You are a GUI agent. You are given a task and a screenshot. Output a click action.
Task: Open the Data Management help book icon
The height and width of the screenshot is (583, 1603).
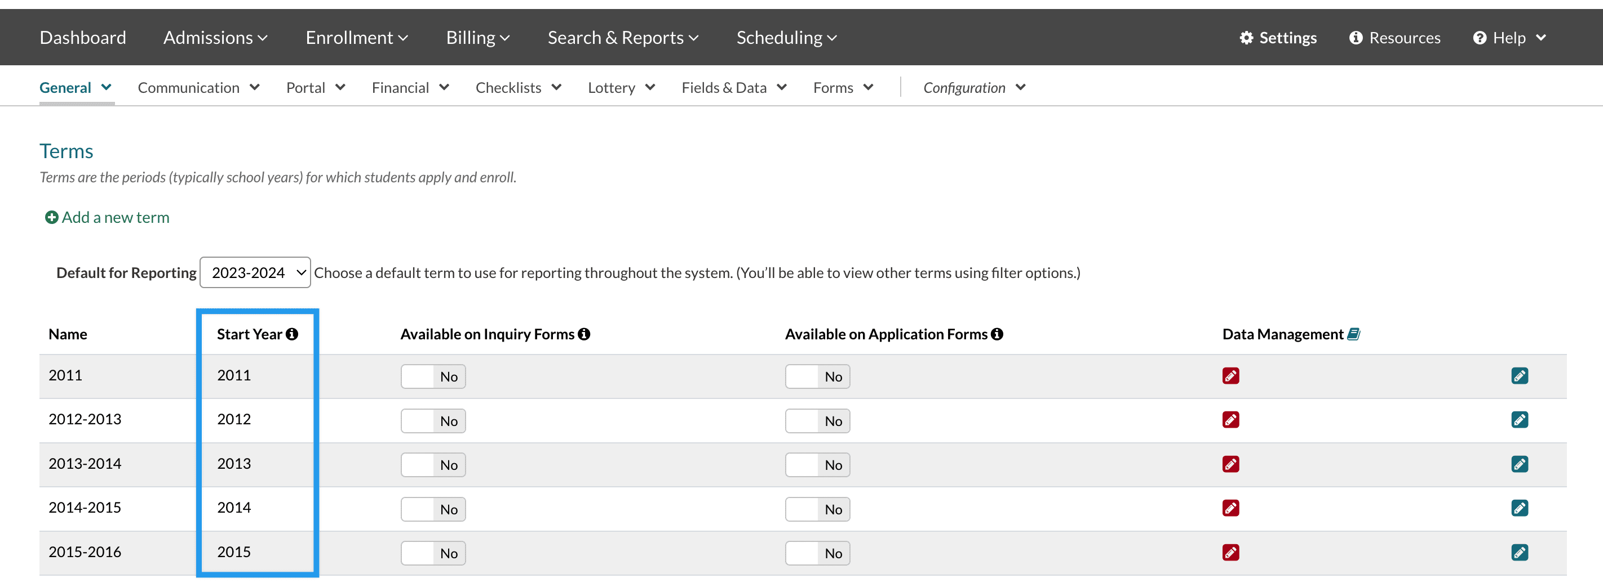click(1353, 334)
